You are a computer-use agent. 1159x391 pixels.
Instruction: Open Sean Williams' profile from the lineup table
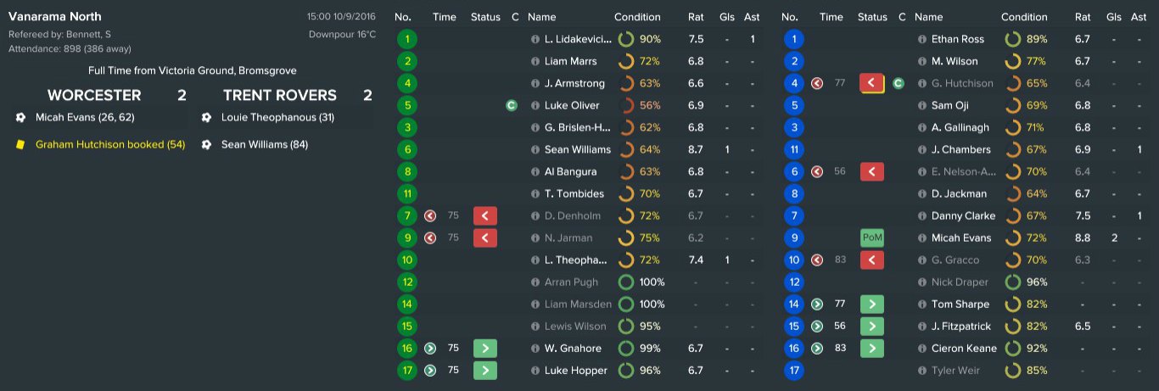(577, 149)
